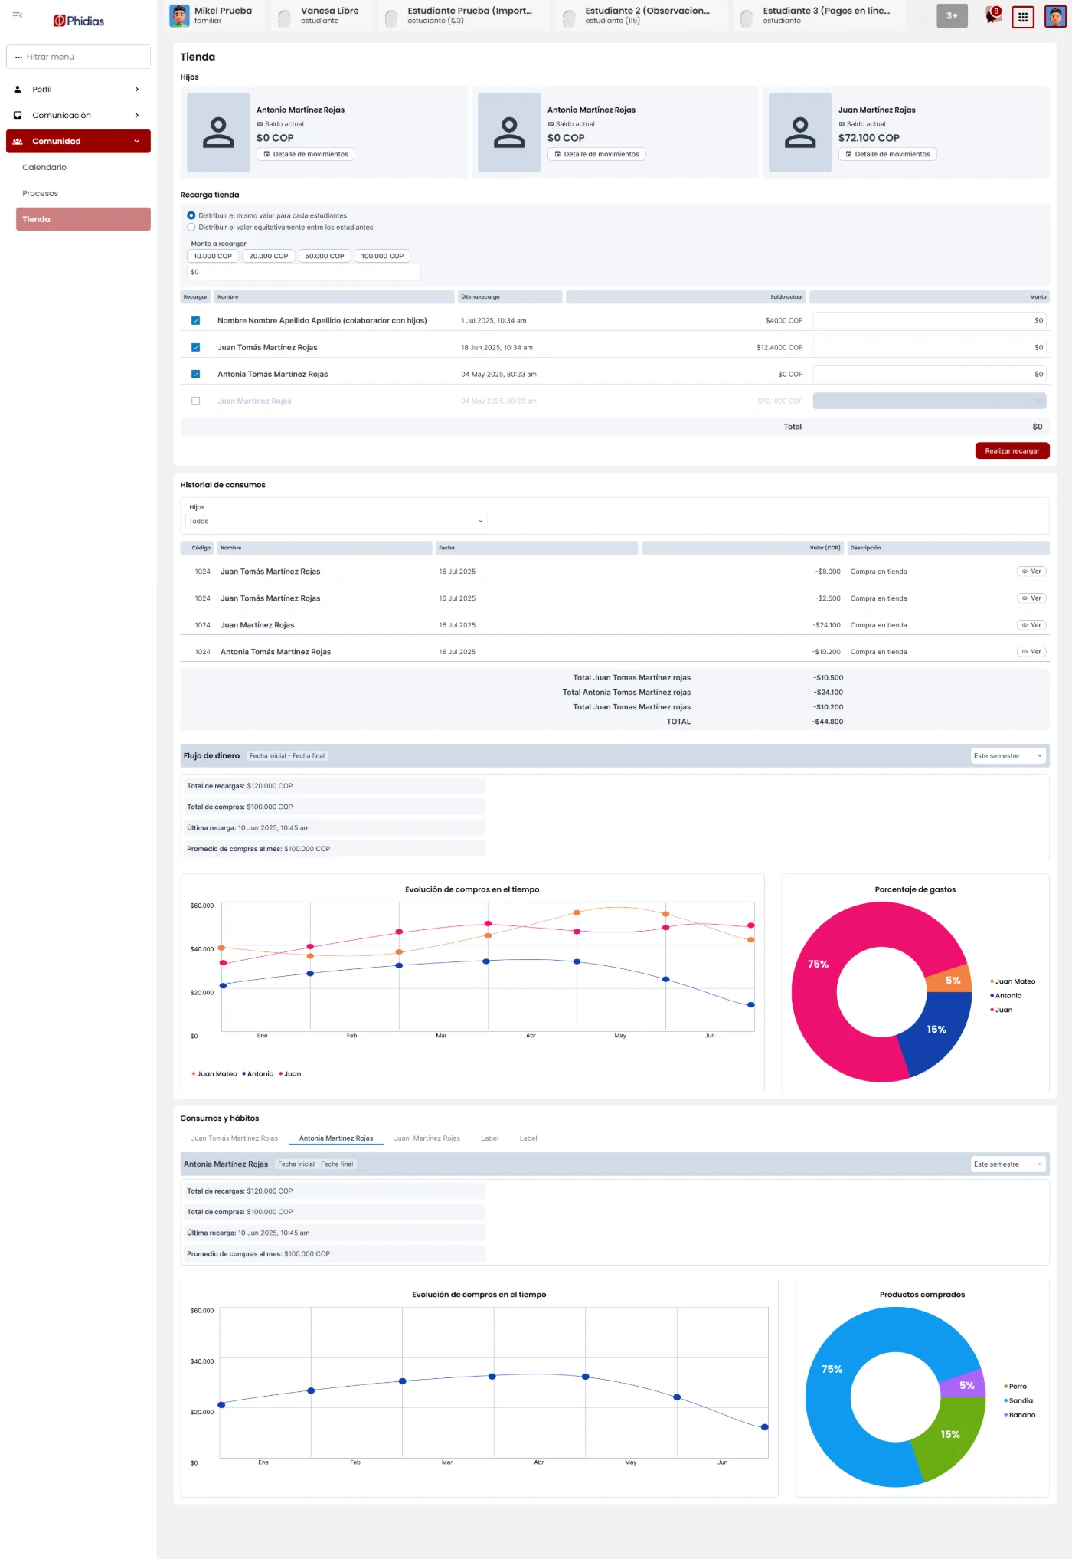Click eye icon on -$10.200 purchase row
This screenshot has width=1072, height=1559.
click(x=1025, y=652)
